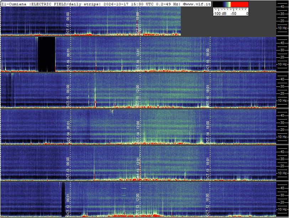
Task: Click the "-50" label on the color legend
Action: tap(233, 14)
